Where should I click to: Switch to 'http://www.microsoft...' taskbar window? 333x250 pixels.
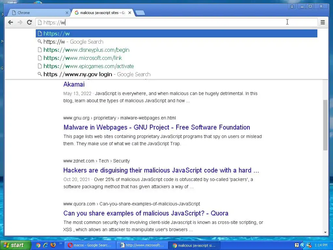click(x=142, y=245)
